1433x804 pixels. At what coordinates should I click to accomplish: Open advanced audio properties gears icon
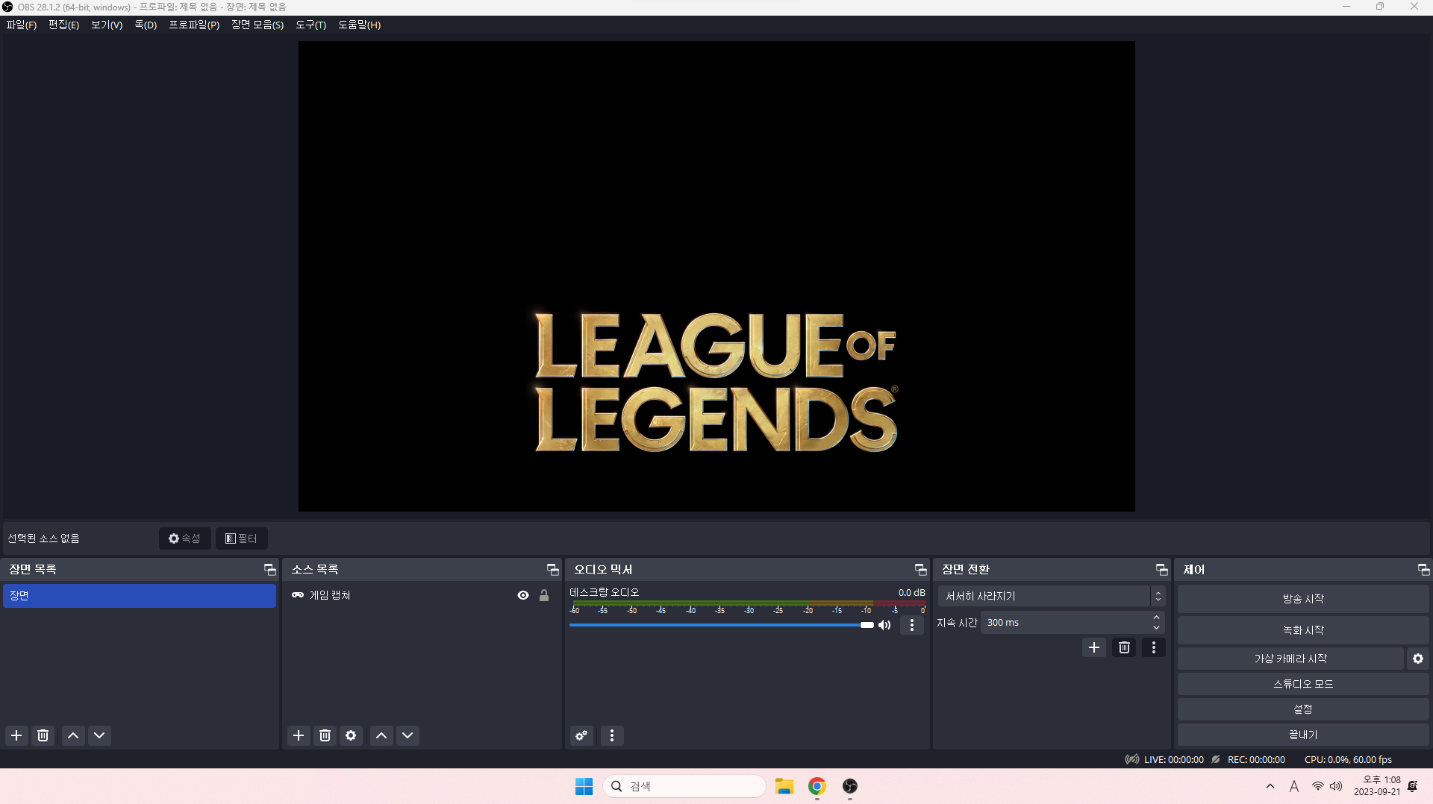click(581, 735)
